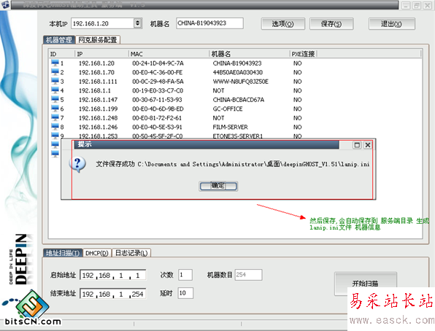Click the 延时 input field
Screen dimensions: 435x331
pyautogui.click(x=185, y=293)
